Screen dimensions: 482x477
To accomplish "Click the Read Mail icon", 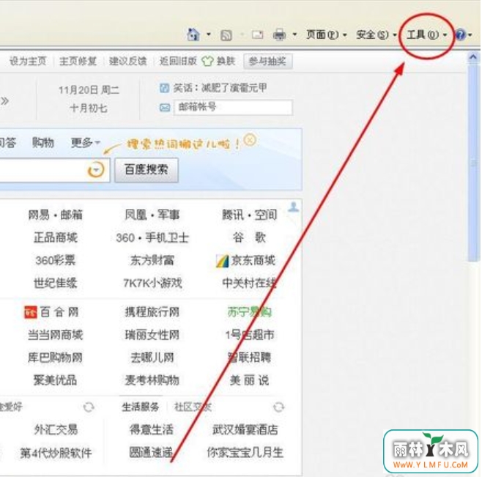I will pos(257,34).
